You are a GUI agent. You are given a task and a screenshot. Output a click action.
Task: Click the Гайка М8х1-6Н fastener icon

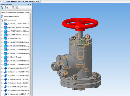tap(6, 79)
